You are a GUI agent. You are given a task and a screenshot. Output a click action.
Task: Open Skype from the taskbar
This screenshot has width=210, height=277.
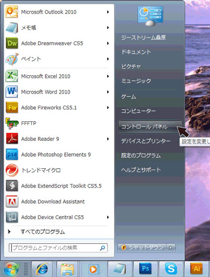pos(171,269)
